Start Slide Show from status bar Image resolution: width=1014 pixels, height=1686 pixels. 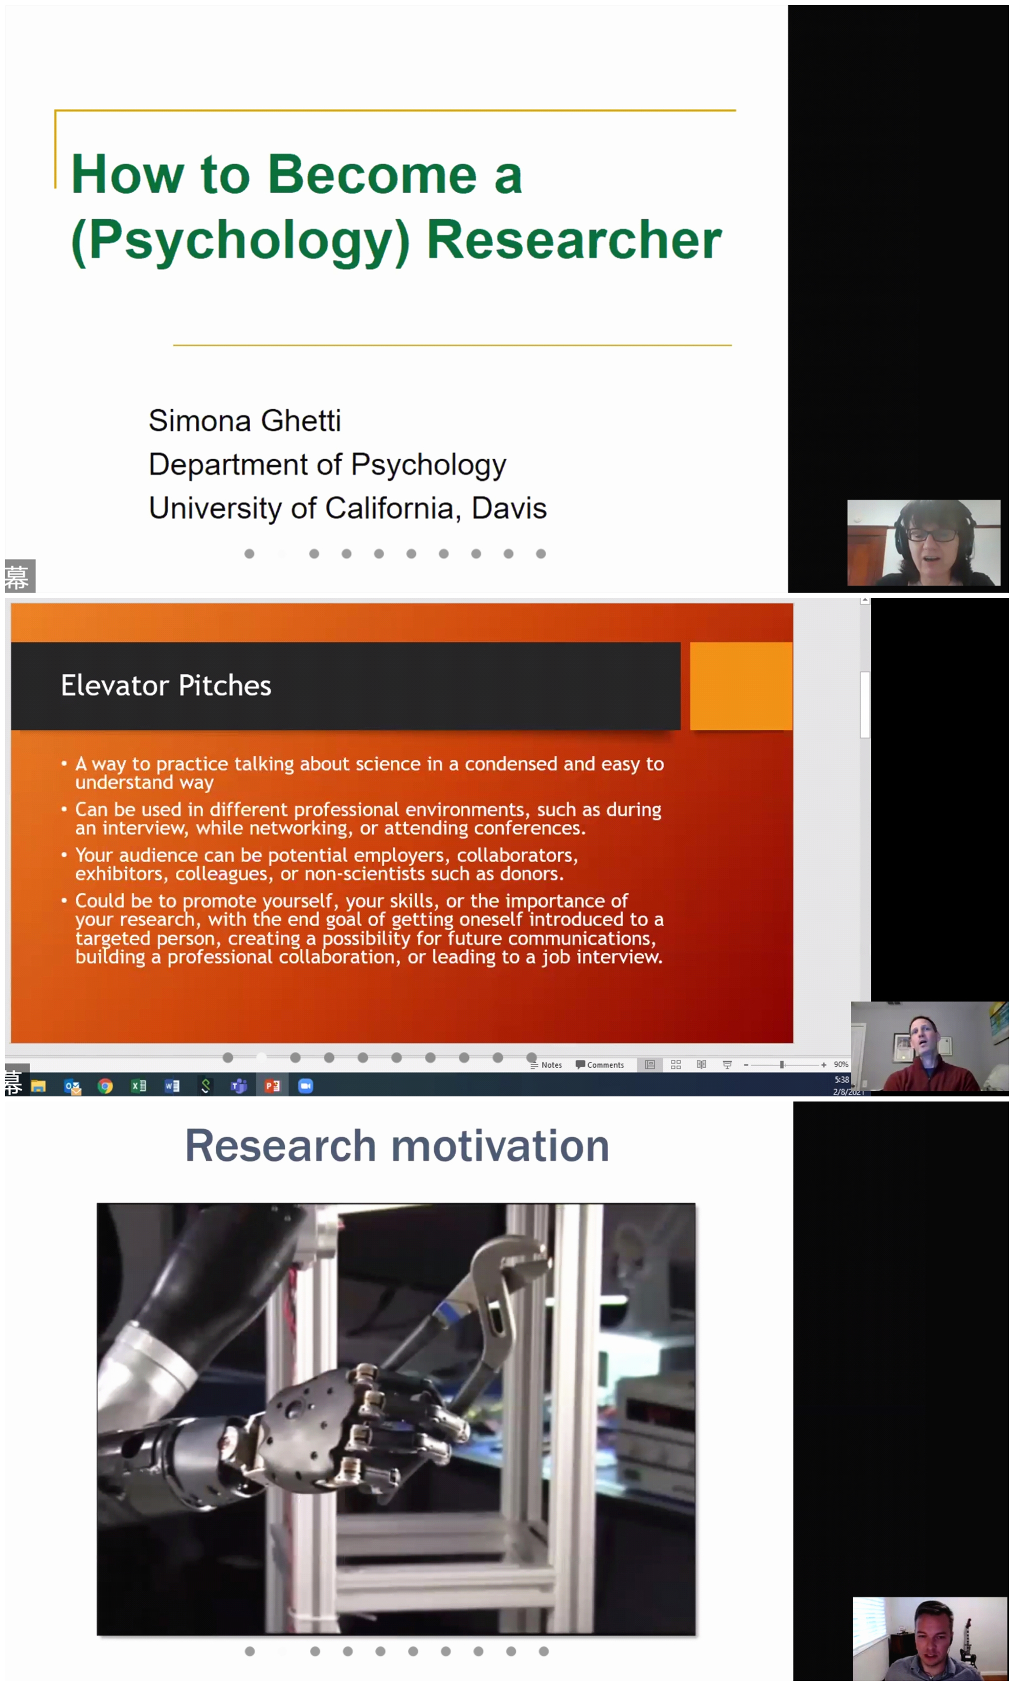(x=727, y=1064)
